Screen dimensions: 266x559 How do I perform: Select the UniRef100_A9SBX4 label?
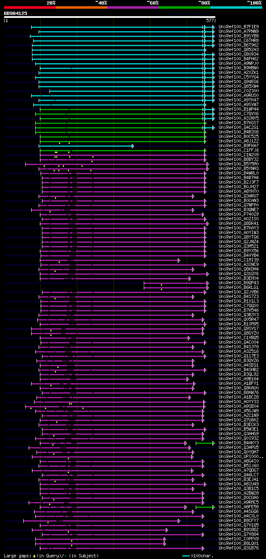(x=239, y=406)
